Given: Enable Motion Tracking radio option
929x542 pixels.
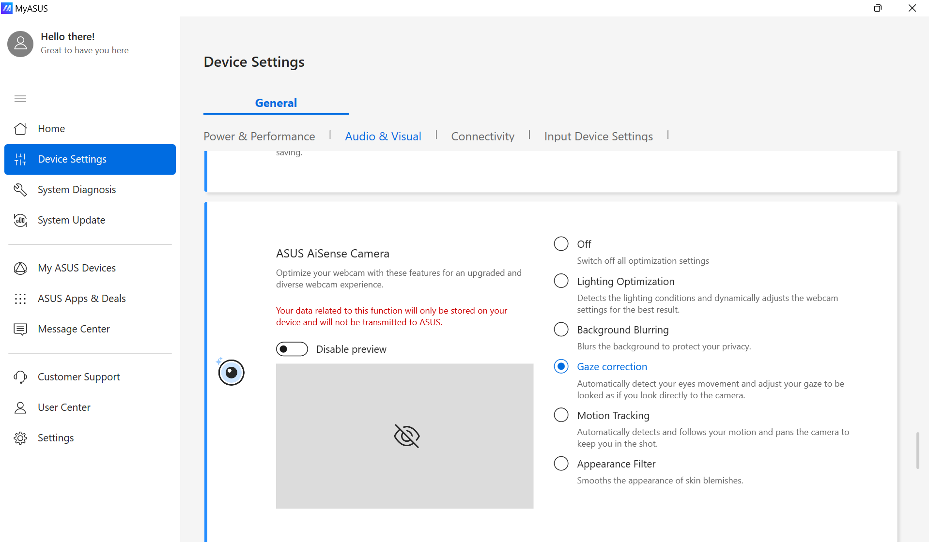Looking at the screenshot, I should [x=561, y=415].
